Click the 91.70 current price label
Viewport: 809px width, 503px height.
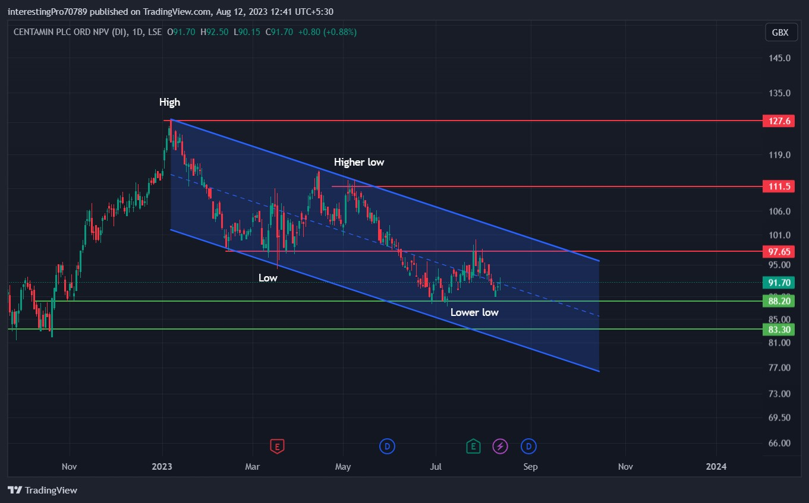(x=779, y=283)
